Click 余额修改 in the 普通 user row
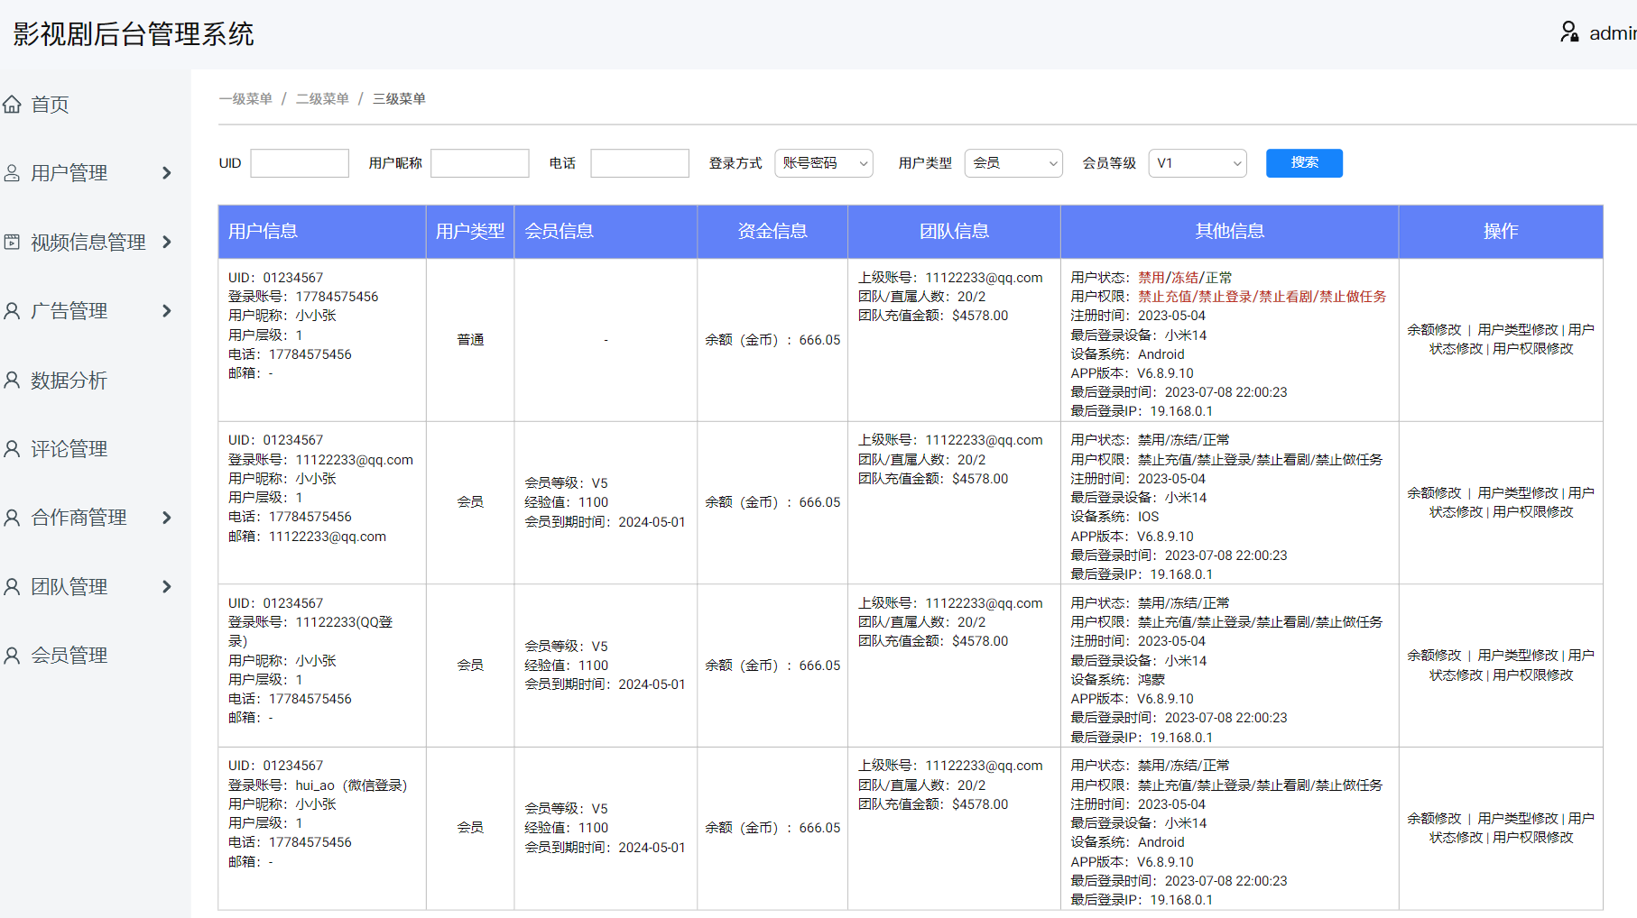 (x=1434, y=330)
